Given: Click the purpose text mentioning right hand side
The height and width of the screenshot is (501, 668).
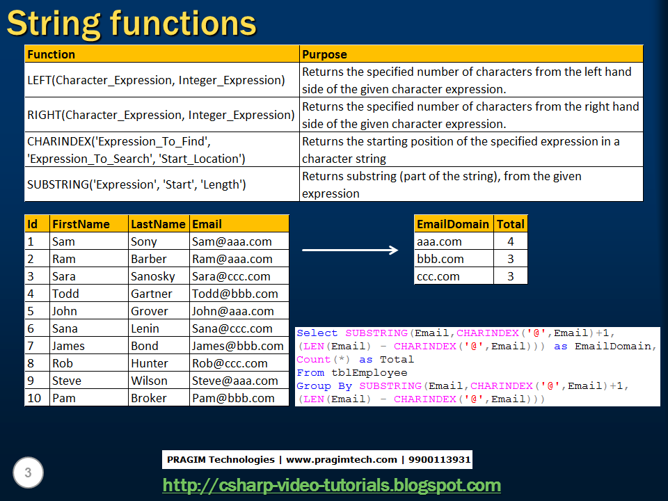Looking at the screenshot, I should click(471, 115).
